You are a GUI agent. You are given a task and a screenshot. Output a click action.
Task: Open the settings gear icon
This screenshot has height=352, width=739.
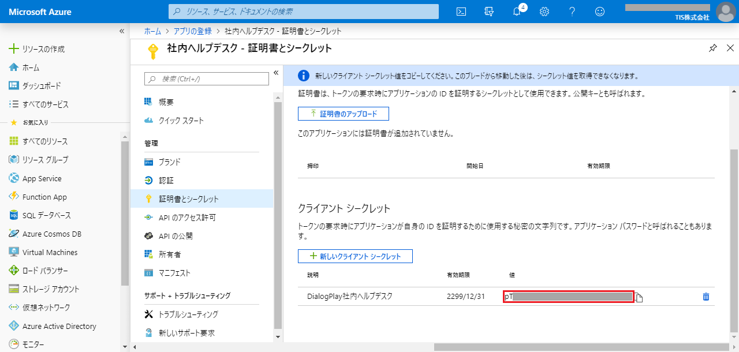(544, 12)
